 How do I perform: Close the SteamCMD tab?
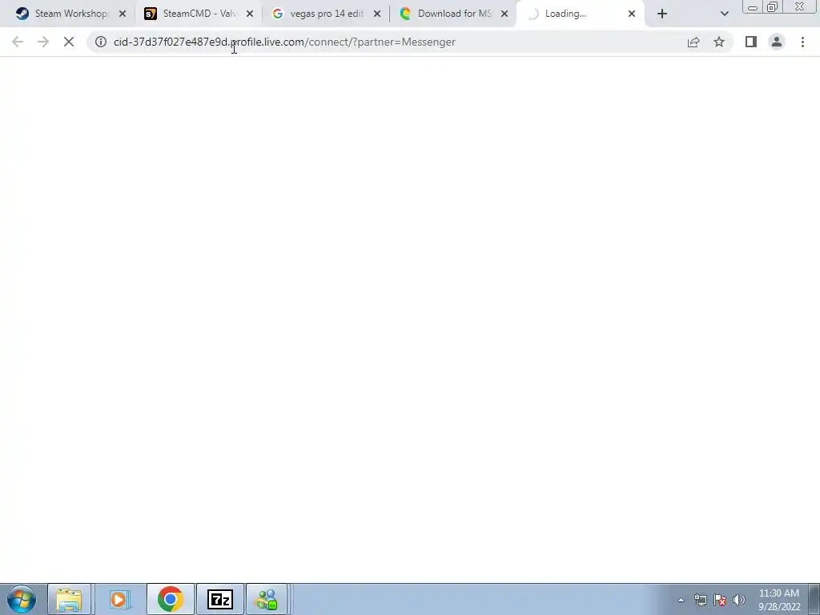point(250,14)
